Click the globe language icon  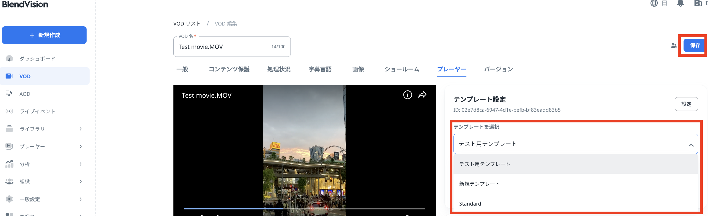(x=654, y=4)
